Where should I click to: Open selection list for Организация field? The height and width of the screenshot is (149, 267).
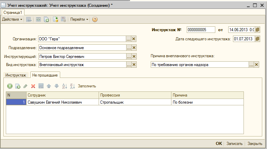[x=129, y=39]
